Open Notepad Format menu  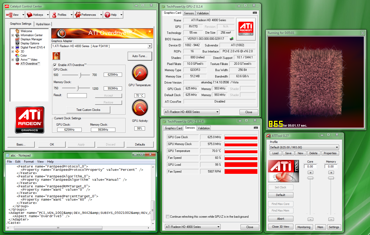point(29,162)
